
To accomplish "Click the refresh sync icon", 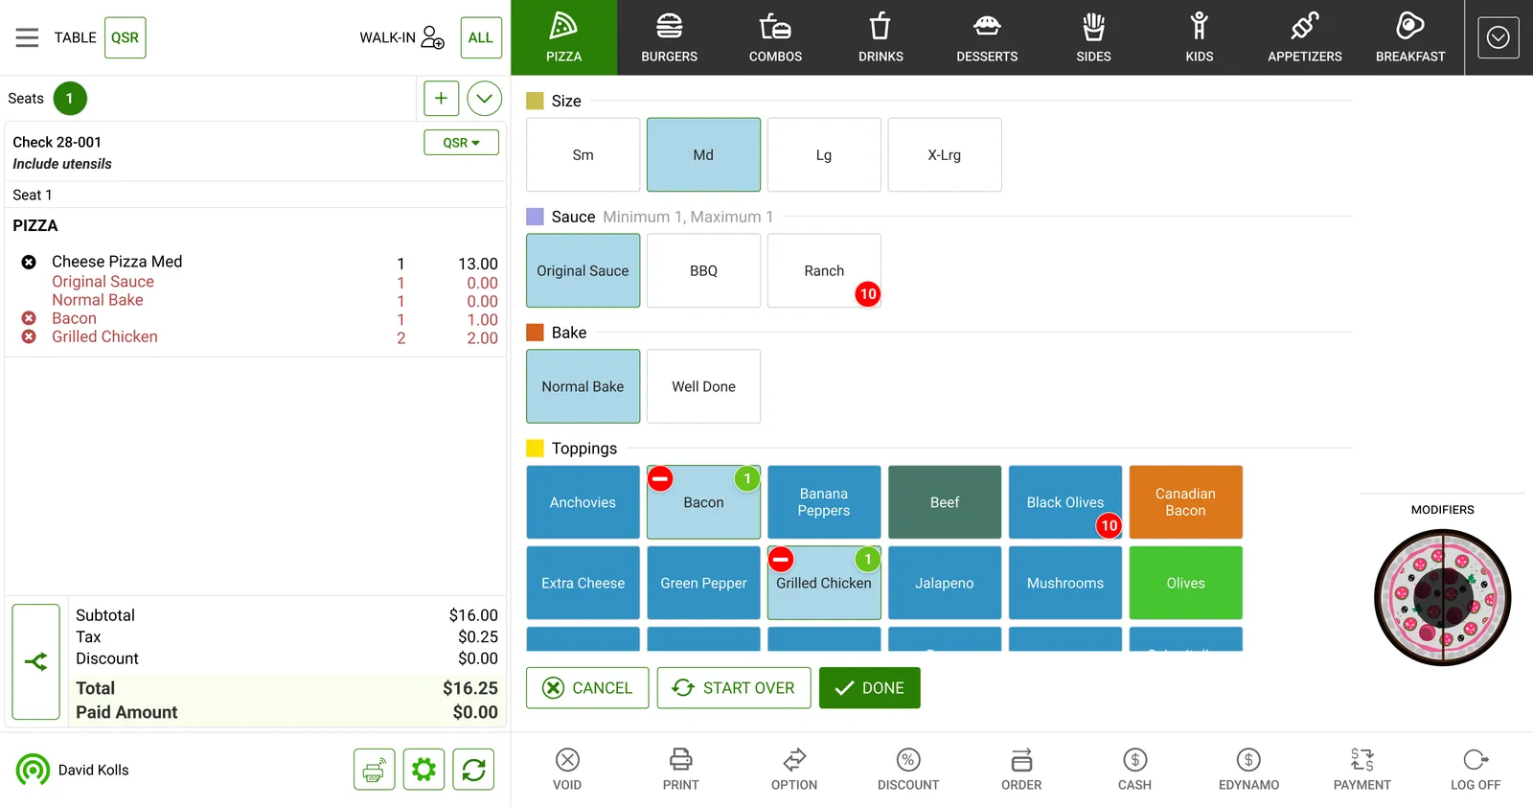I will pyautogui.click(x=473, y=769).
